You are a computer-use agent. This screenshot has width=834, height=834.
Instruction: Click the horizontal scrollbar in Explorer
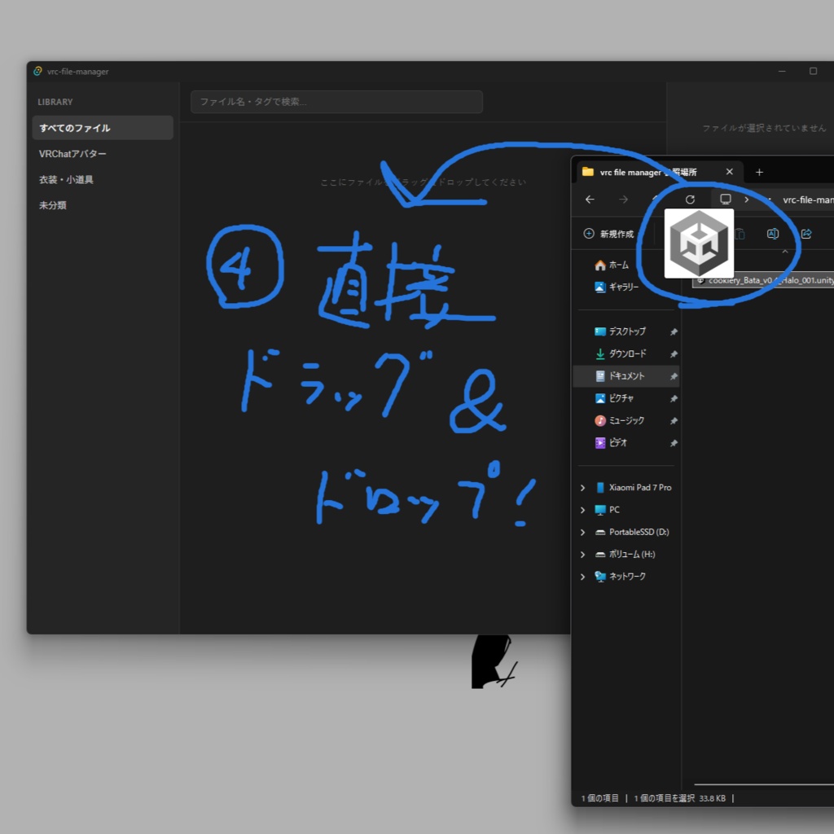coord(764,784)
